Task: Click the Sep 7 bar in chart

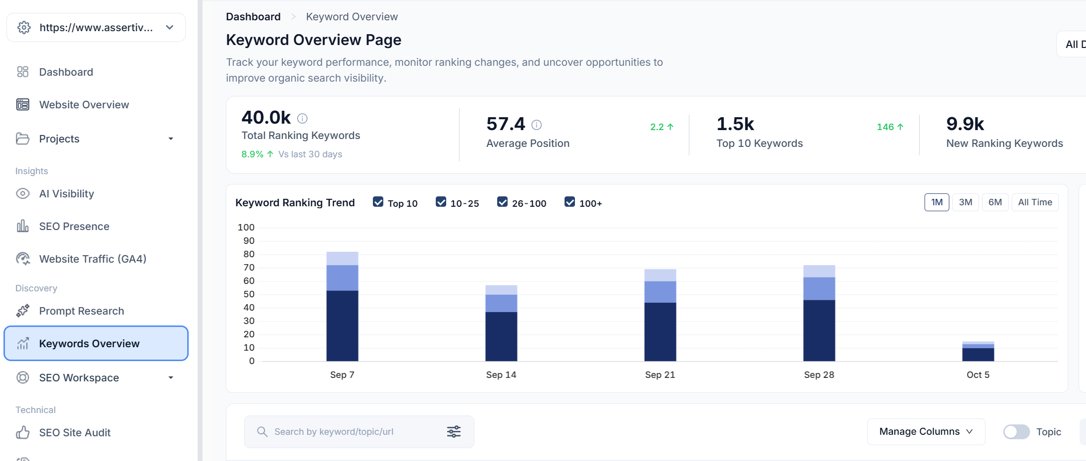Action: [x=342, y=307]
